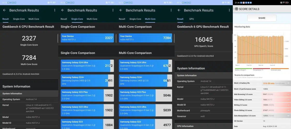Tap battery icon in the PCMark screen status bar

tap(287, 2)
